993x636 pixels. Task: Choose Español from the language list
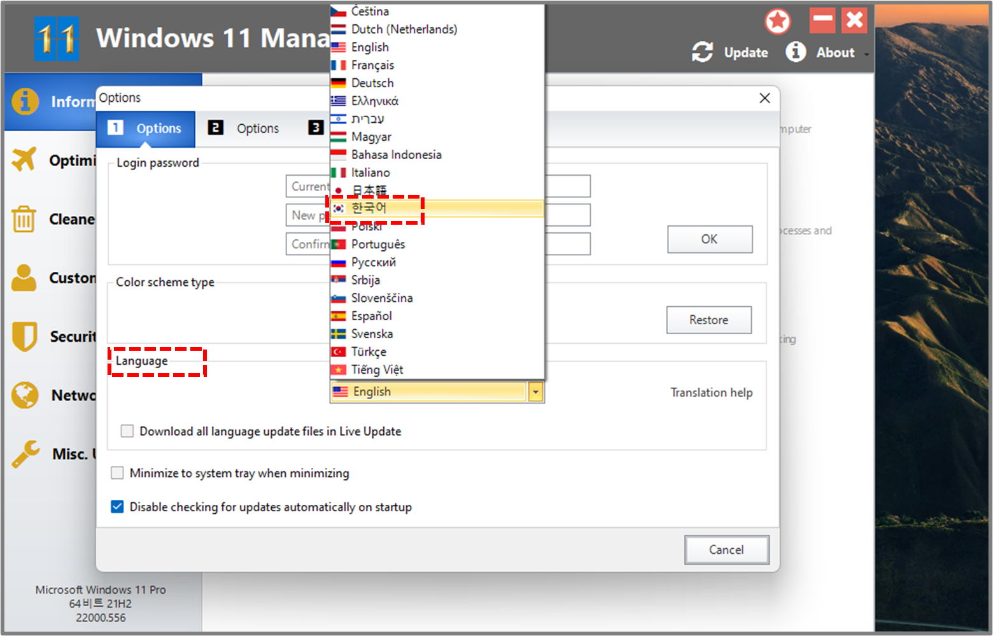(x=437, y=316)
